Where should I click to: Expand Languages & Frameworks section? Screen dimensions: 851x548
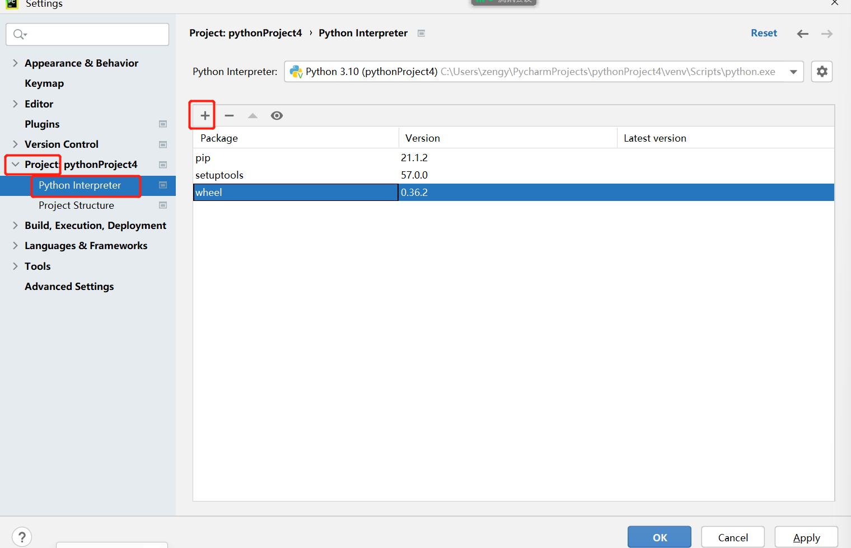tap(15, 245)
